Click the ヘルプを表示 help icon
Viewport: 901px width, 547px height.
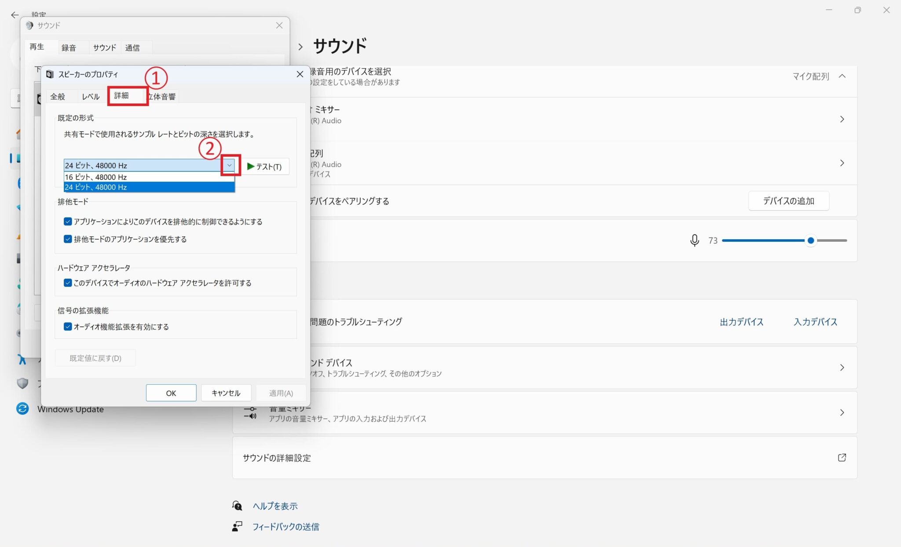237,506
